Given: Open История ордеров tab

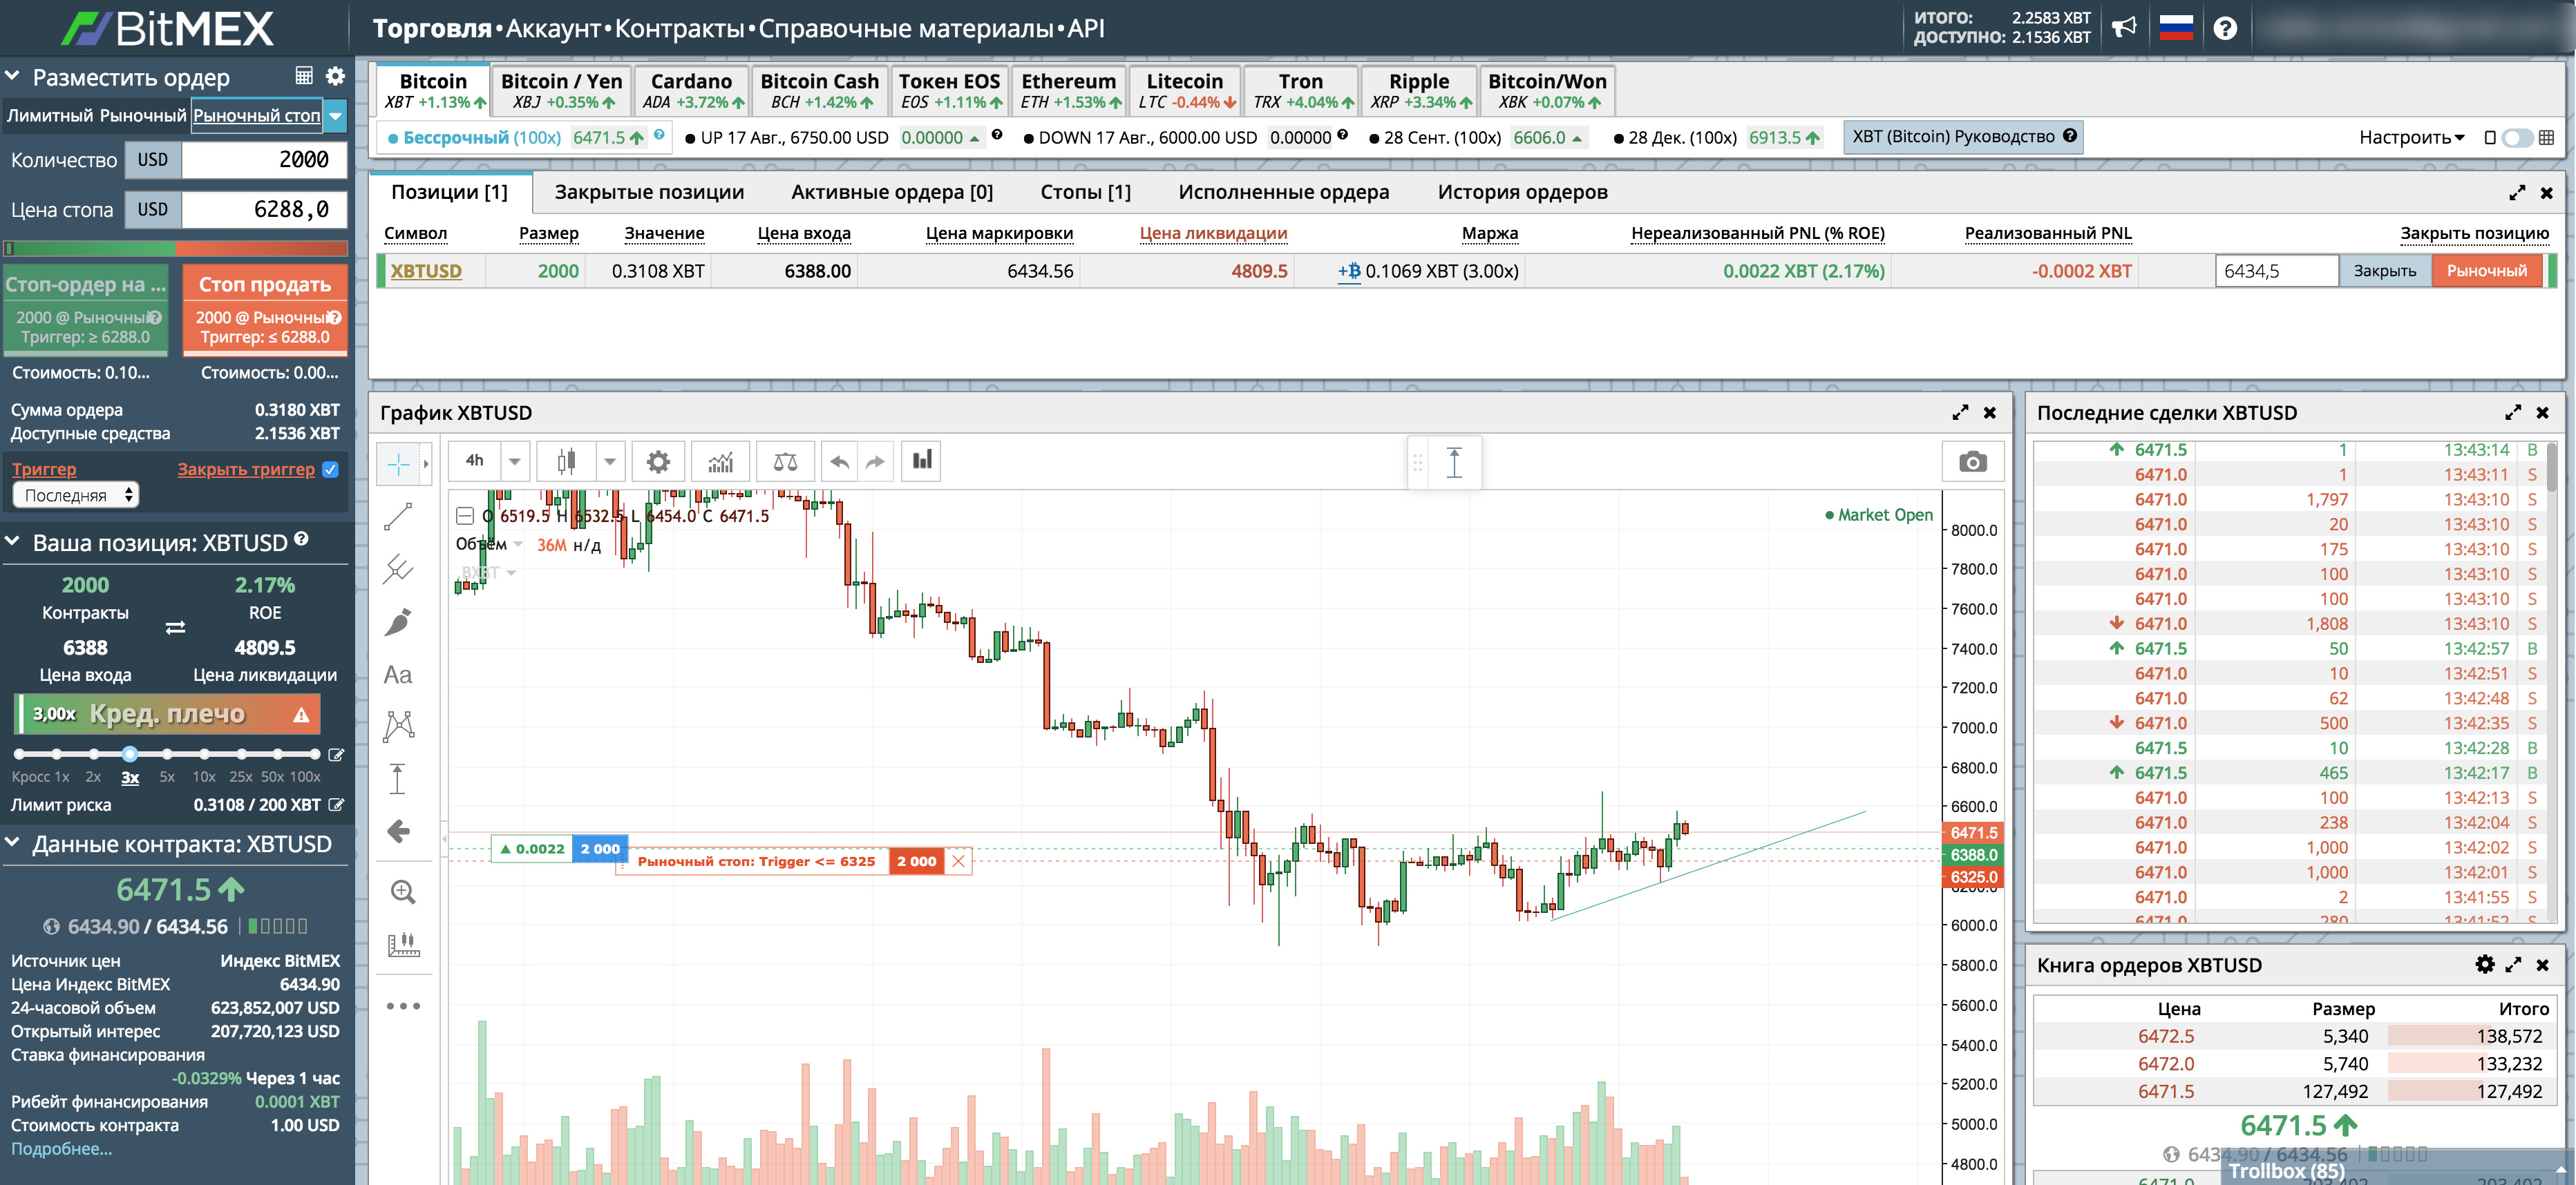Looking at the screenshot, I should [1522, 192].
